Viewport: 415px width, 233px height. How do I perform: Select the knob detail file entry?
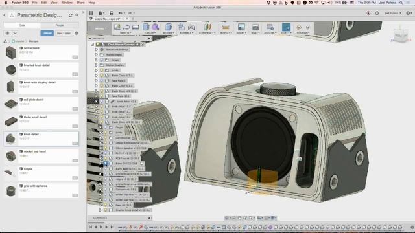41,139
